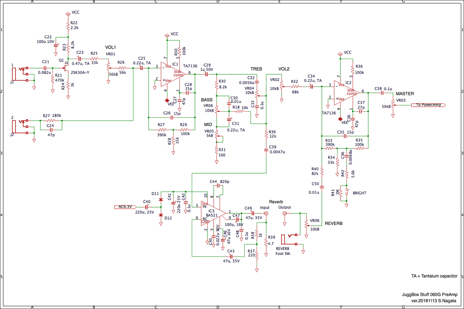This screenshot has height=309, width=464.
Task: Select the 'TA = Tantalum capacitor' note
Action: (x=434, y=276)
